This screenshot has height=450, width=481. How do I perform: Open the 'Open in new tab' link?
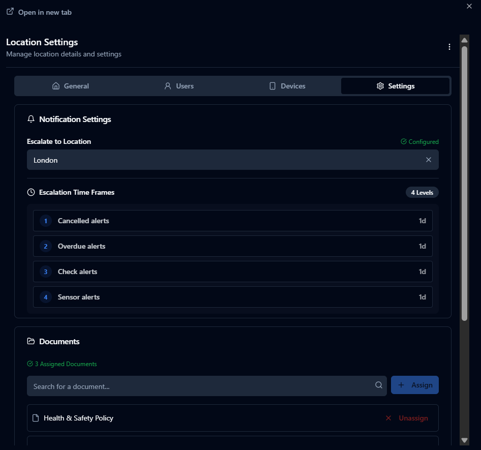tap(45, 12)
